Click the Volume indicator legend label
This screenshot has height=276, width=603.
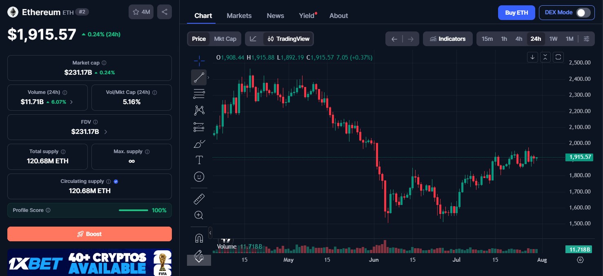pyautogui.click(x=227, y=247)
